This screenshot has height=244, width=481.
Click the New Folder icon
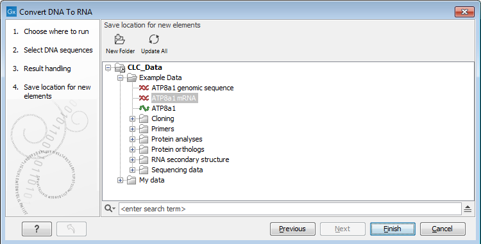(120, 39)
